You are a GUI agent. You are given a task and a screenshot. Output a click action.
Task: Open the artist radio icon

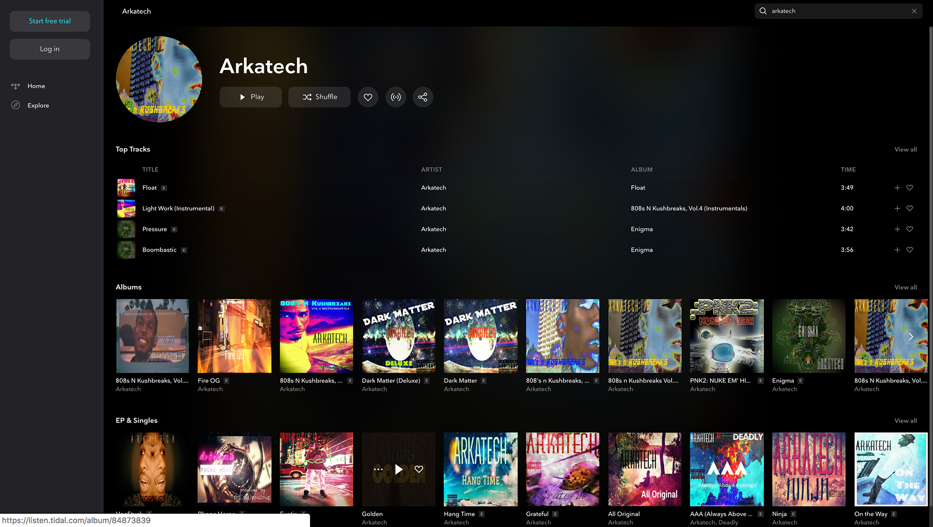click(396, 97)
